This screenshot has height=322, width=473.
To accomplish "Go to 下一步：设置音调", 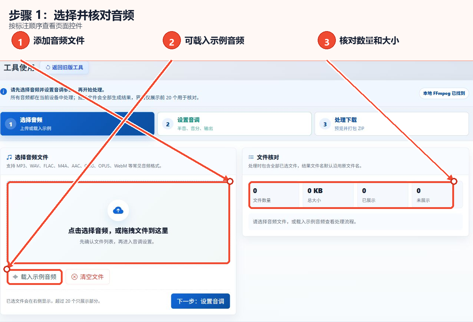I will click(x=201, y=301).
